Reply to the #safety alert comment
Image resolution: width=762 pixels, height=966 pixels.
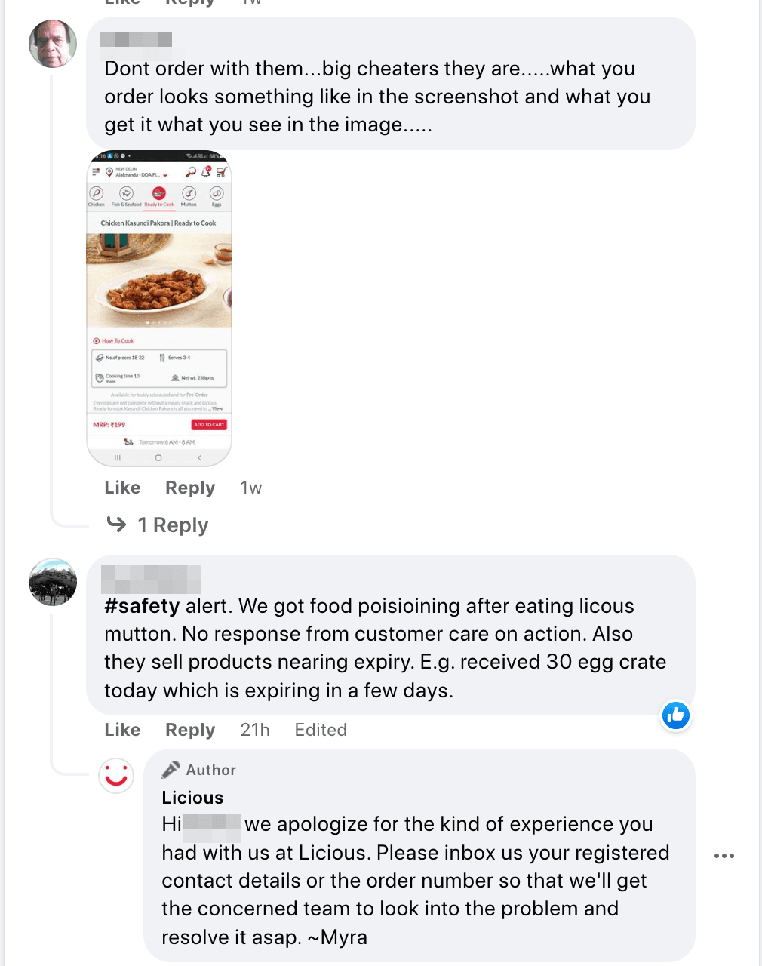coord(190,730)
